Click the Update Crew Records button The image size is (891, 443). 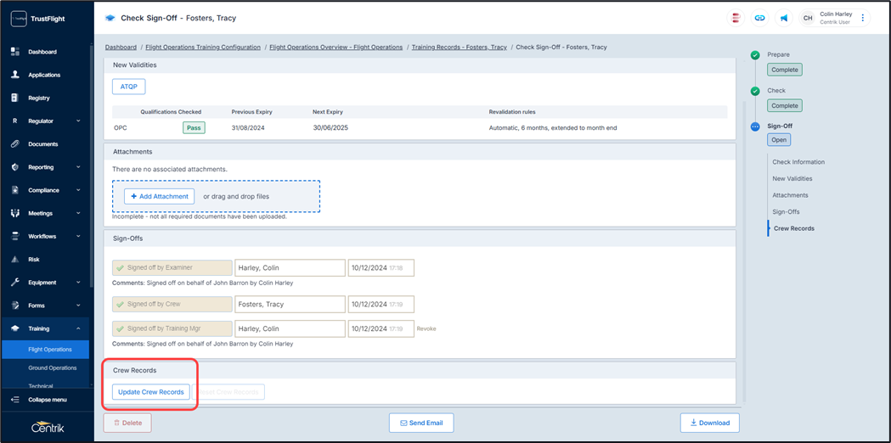(151, 392)
